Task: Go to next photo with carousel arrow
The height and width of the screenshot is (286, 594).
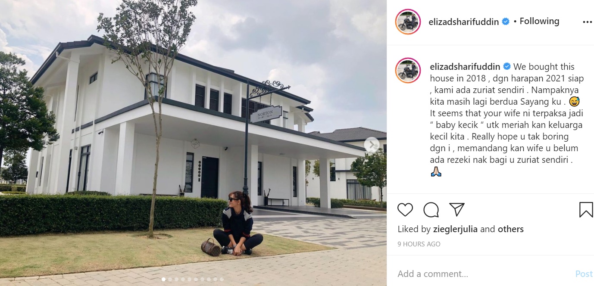Action: (372, 145)
